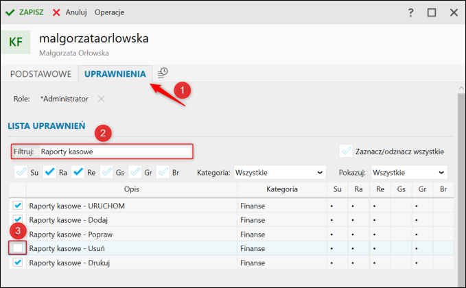
Task: Toggle Zaznacz/odznacz wszystkie checkbox
Action: pos(346,151)
